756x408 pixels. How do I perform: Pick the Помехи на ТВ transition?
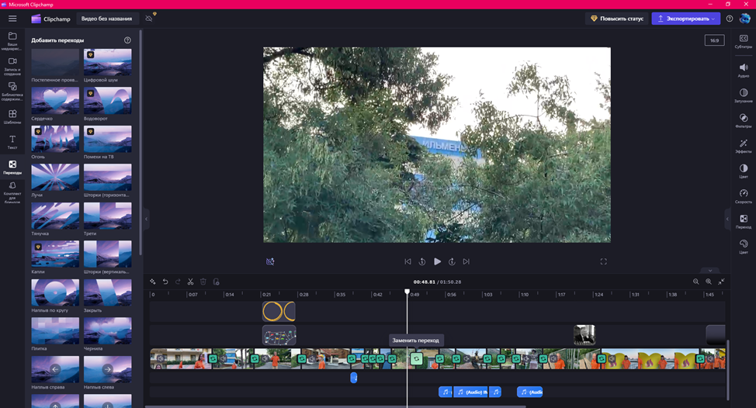tap(108, 139)
